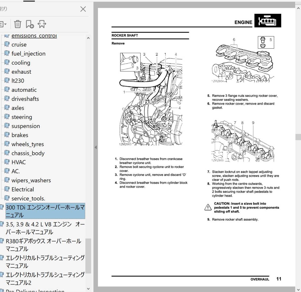Open the exhaust bookmark
This screenshot has width=301, height=292.
[x=21, y=72]
